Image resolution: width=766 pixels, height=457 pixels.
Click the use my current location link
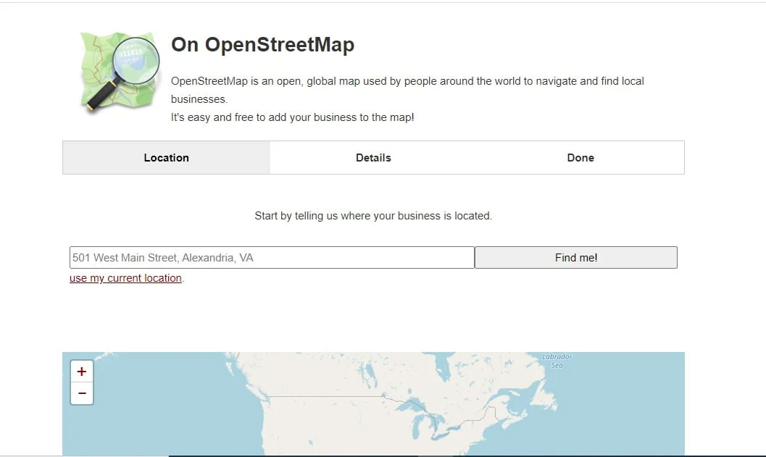125,278
